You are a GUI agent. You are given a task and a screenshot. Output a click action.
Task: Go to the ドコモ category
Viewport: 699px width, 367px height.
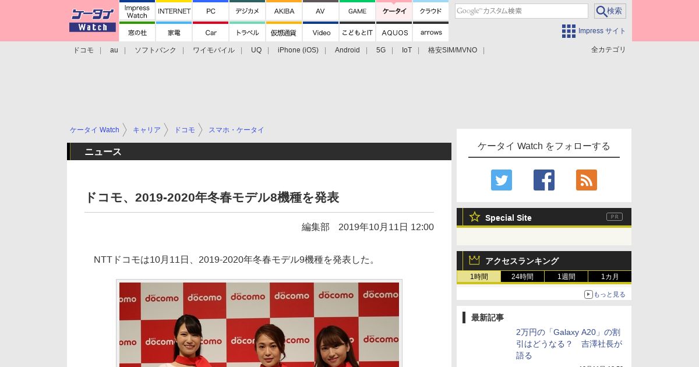[x=83, y=50]
